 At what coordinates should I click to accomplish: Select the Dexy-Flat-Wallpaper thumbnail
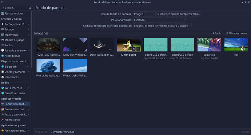75,45
